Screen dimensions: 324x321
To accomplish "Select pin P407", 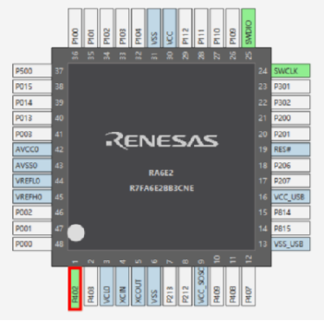I will tap(249, 286).
